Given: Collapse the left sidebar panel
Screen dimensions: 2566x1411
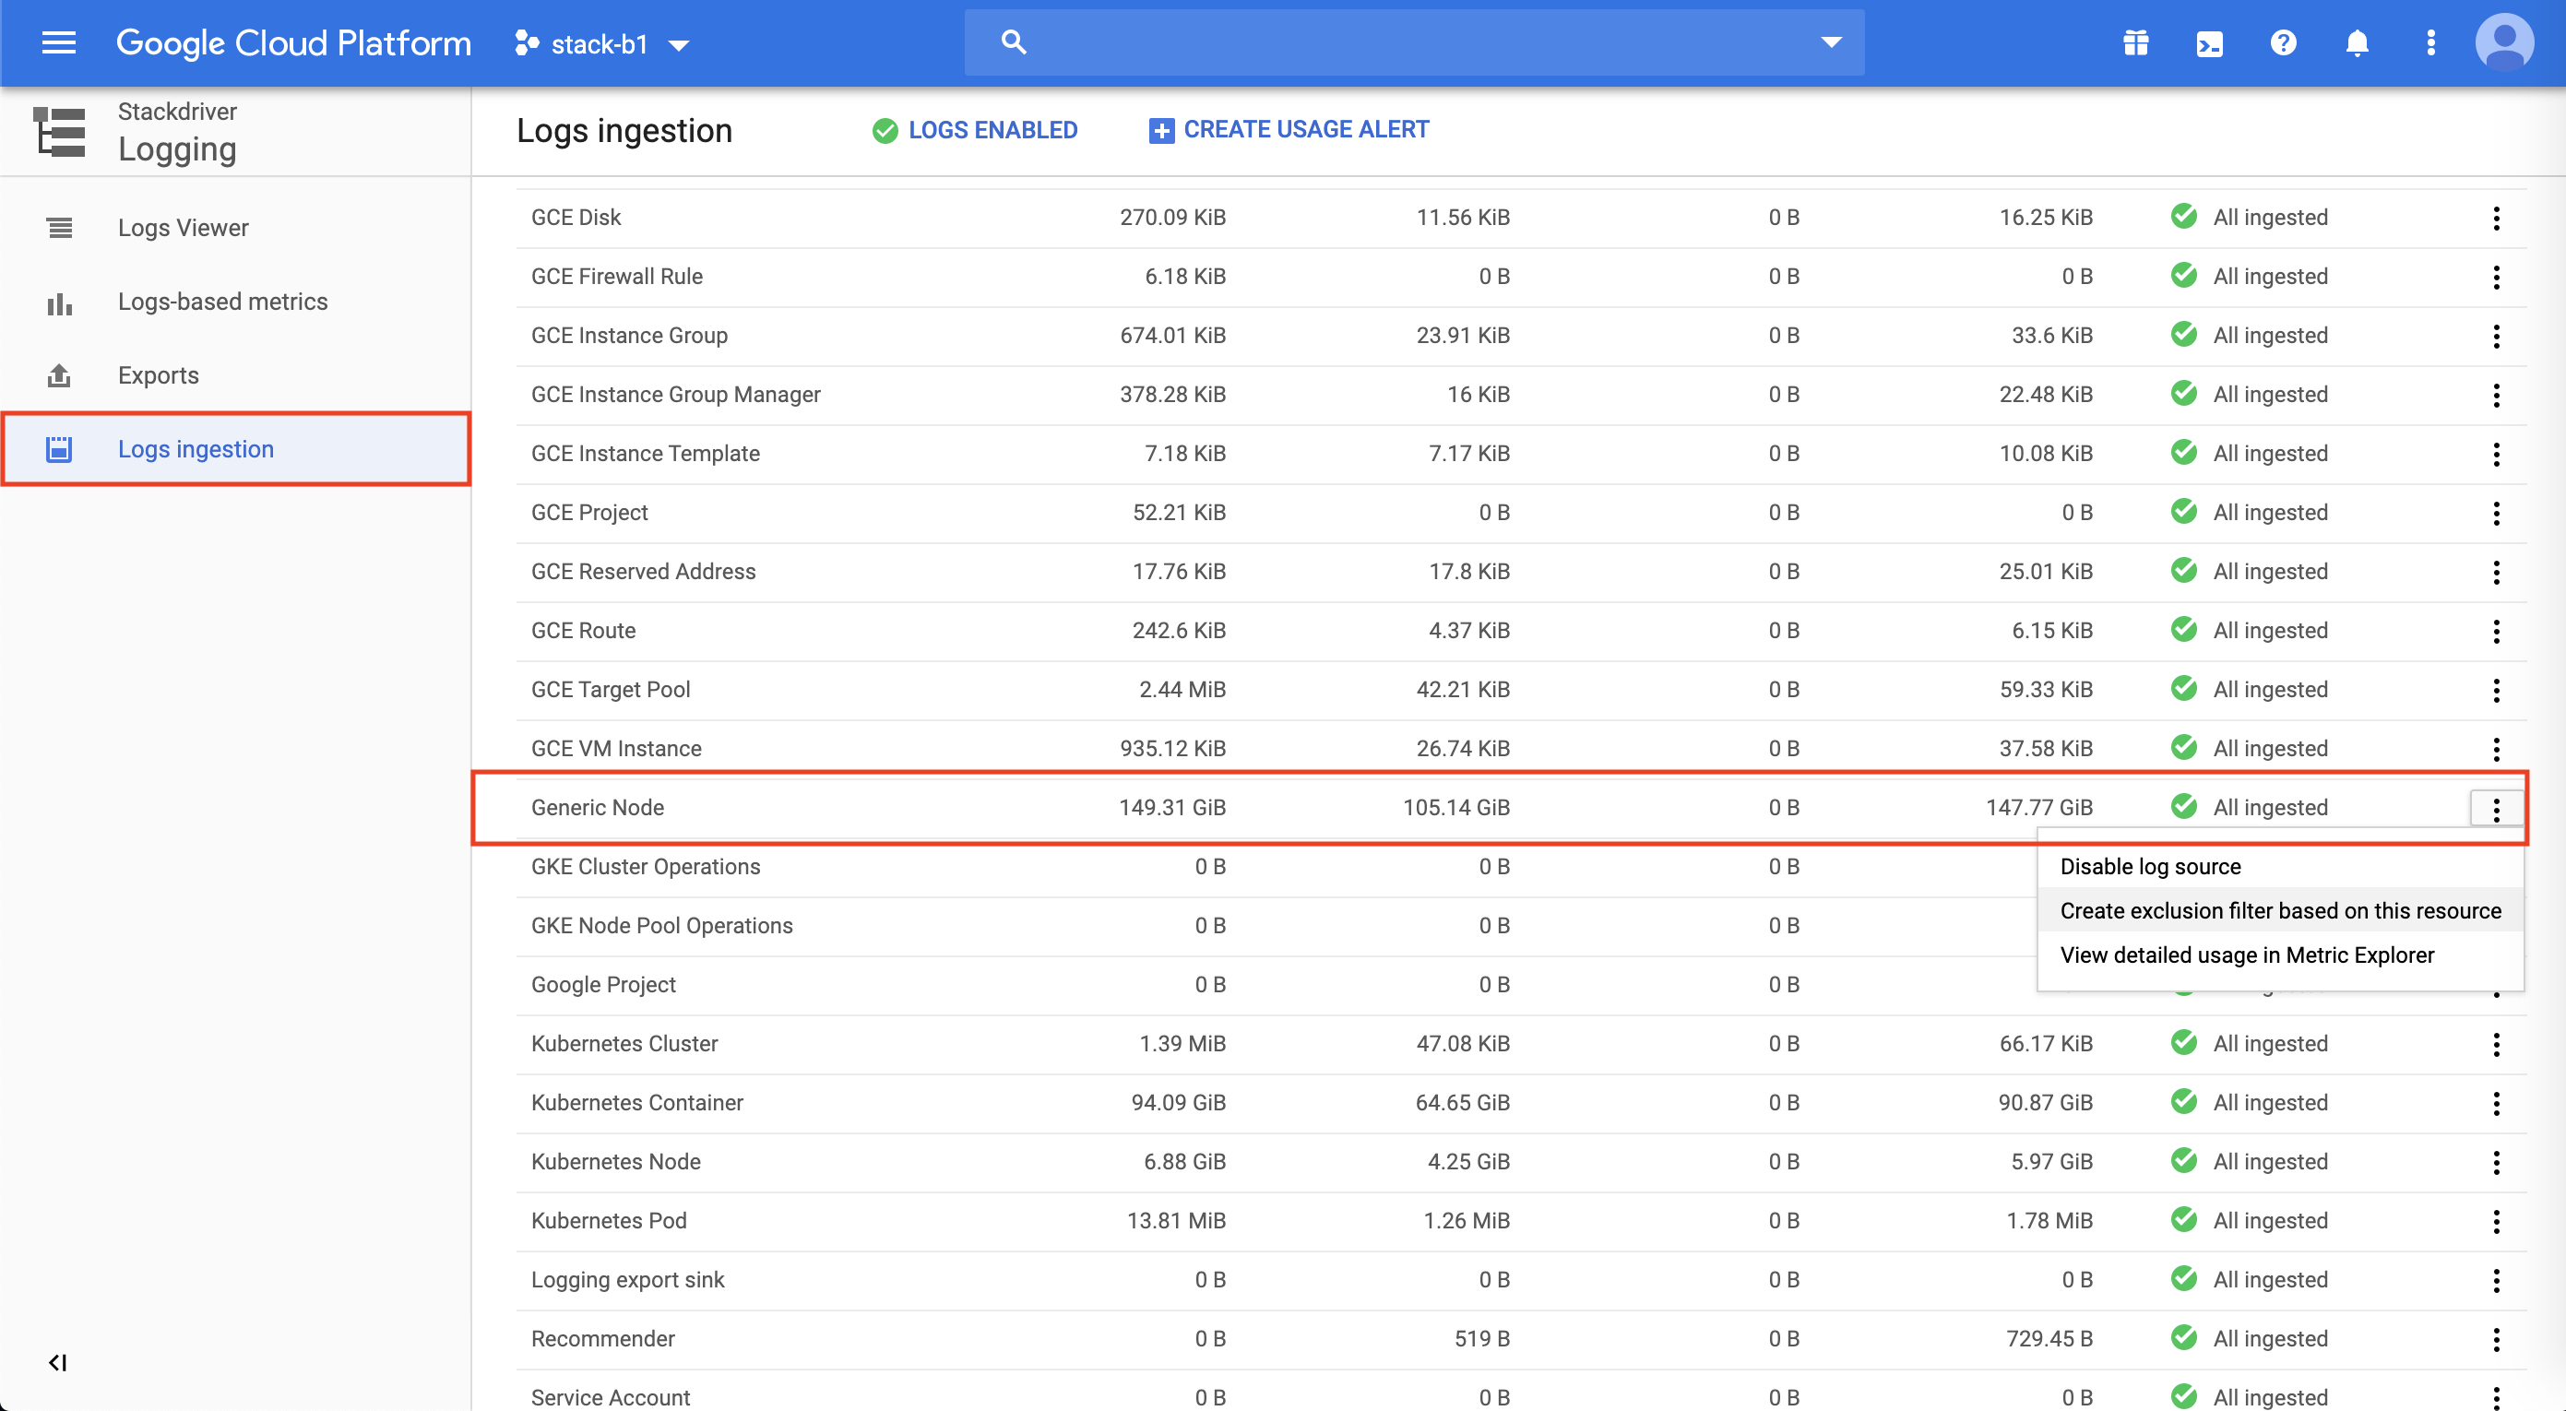Looking at the screenshot, I should (x=57, y=1361).
